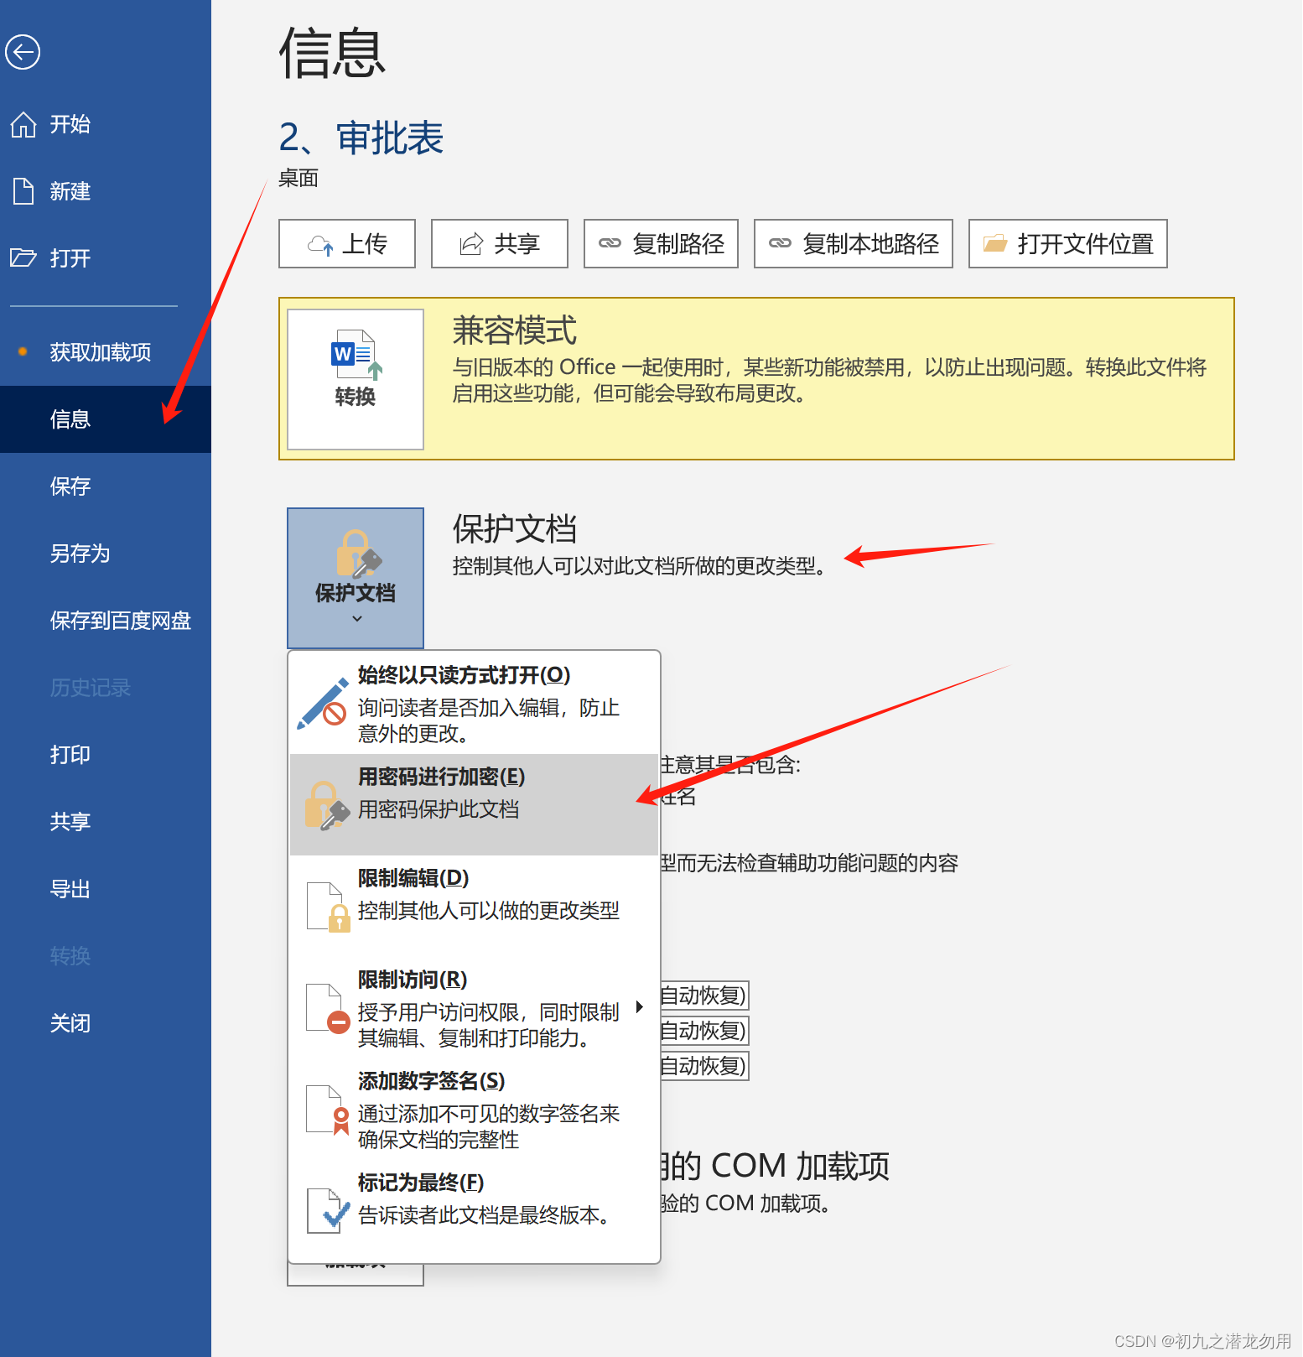Click the open folder icon beside 打开

point(23,257)
